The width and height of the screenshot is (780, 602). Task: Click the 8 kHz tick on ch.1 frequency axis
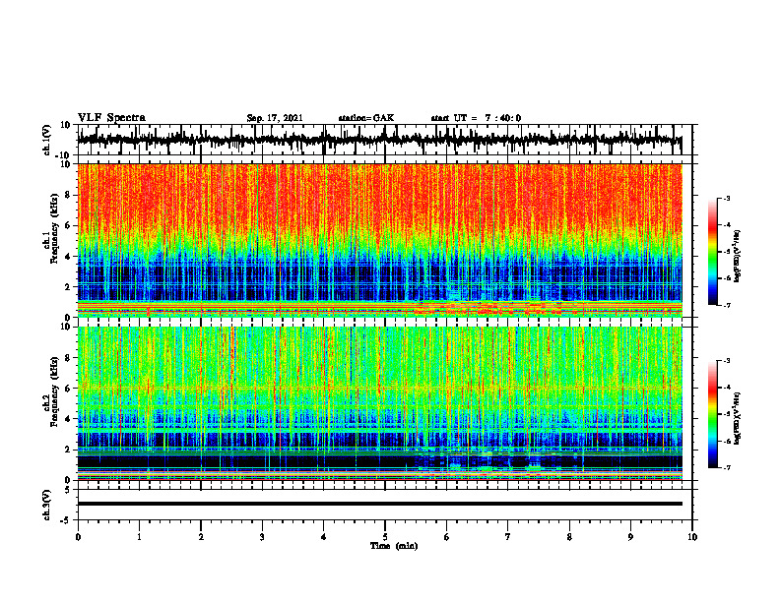point(68,195)
